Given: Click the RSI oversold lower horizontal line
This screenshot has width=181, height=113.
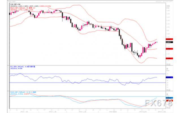Looking at the screenshot, I should pyautogui.click(x=87, y=82).
